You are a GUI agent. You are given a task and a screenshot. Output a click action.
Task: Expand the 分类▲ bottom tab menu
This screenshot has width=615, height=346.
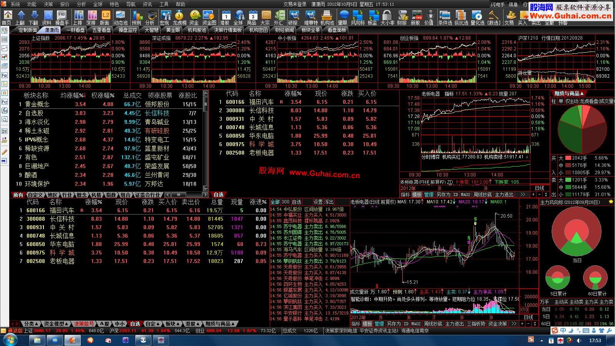tap(31, 324)
